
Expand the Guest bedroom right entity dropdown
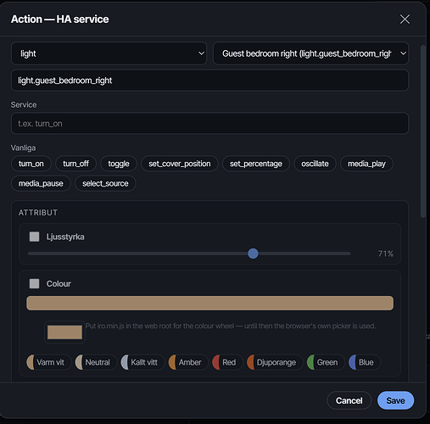(x=310, y=53)
